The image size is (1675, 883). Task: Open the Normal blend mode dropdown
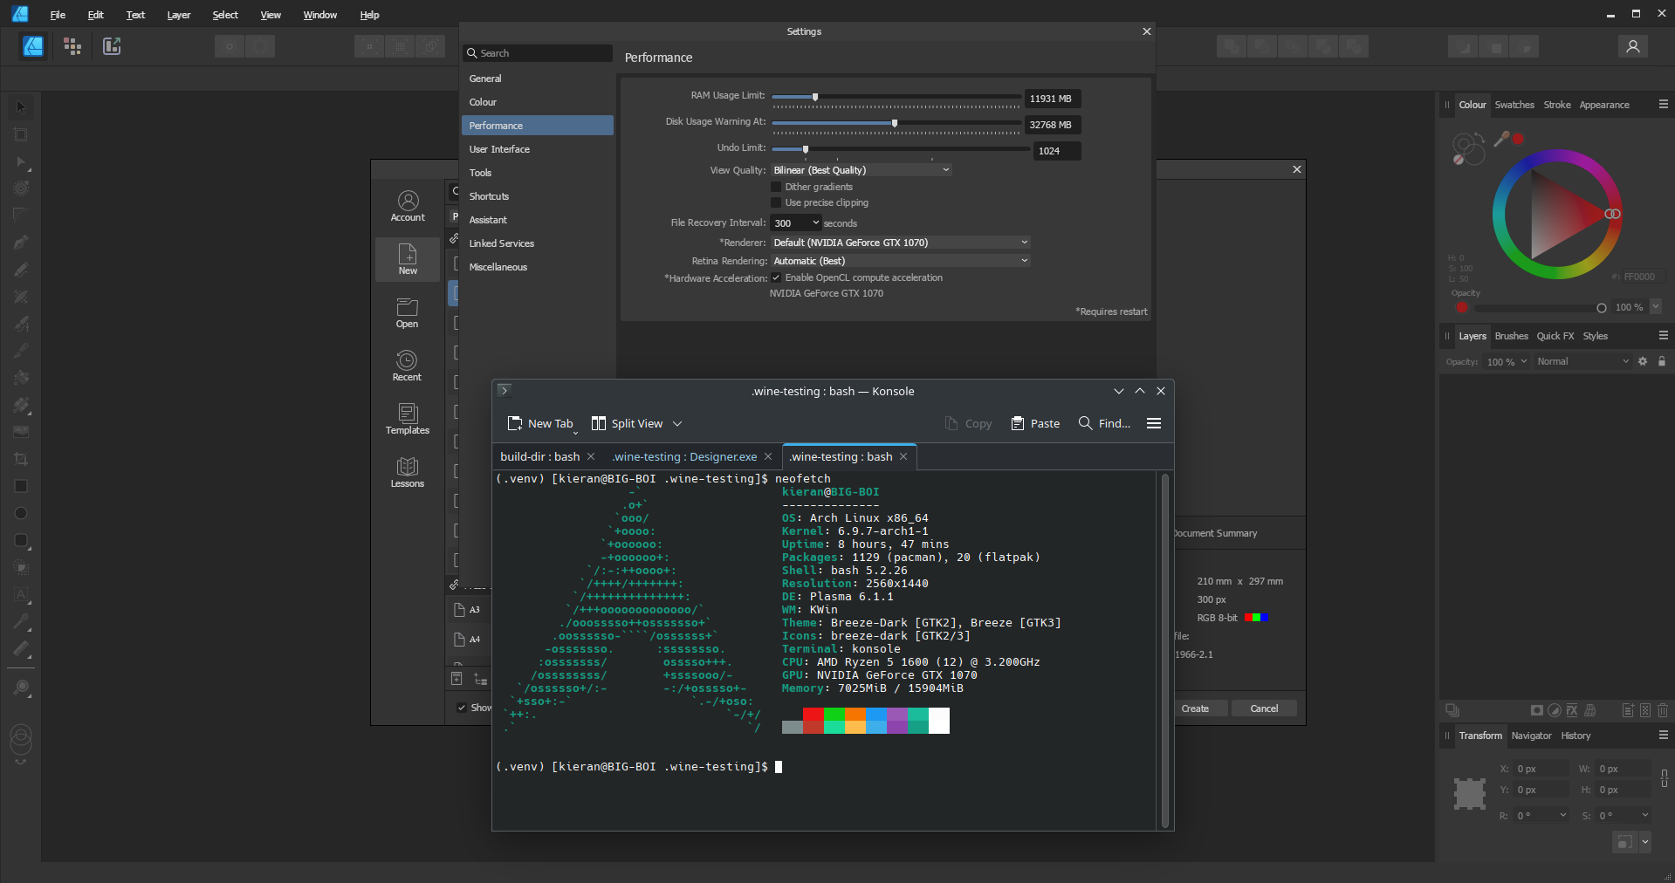click(1582, 361)
